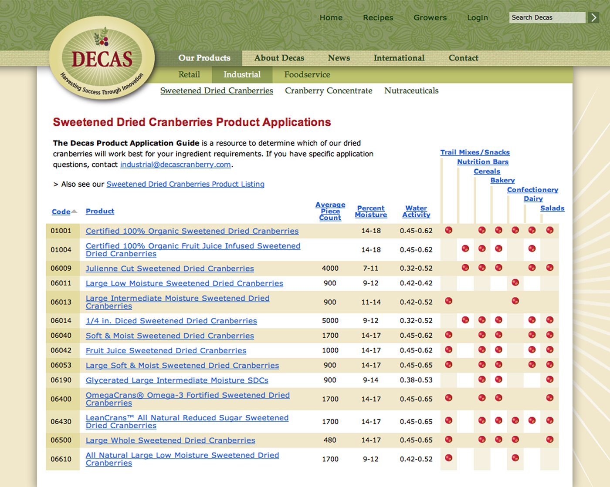
Task: Click the search submit arrow button
Action: tap(593, 17)
